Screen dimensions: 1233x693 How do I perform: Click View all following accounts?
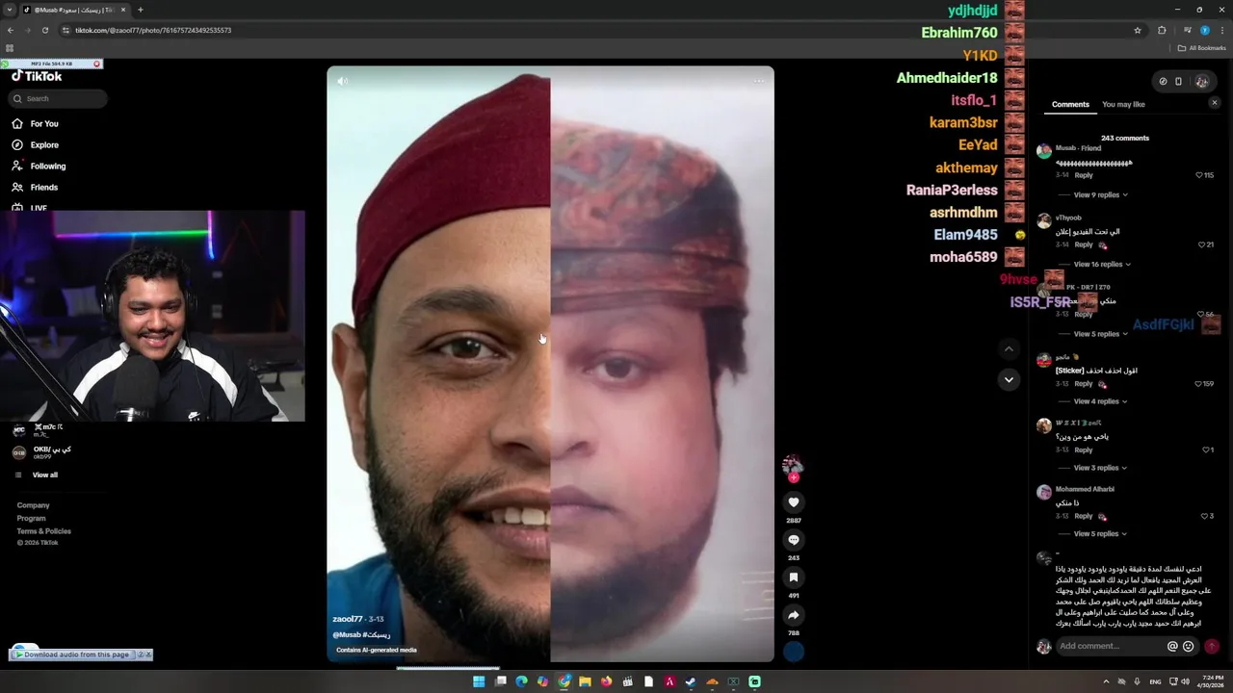(x=44, y=475)
